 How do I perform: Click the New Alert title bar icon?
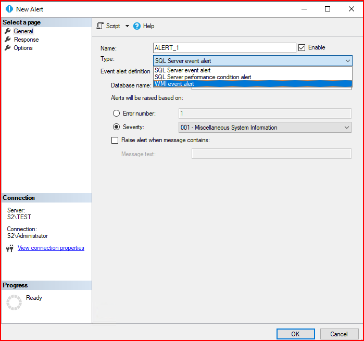click(9, 9)
